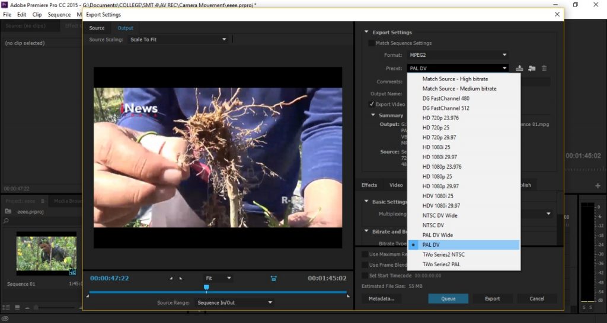Open the Preset dropdown showing PAL DV
This screenshot has height=323, width=607.
(457, 69)
